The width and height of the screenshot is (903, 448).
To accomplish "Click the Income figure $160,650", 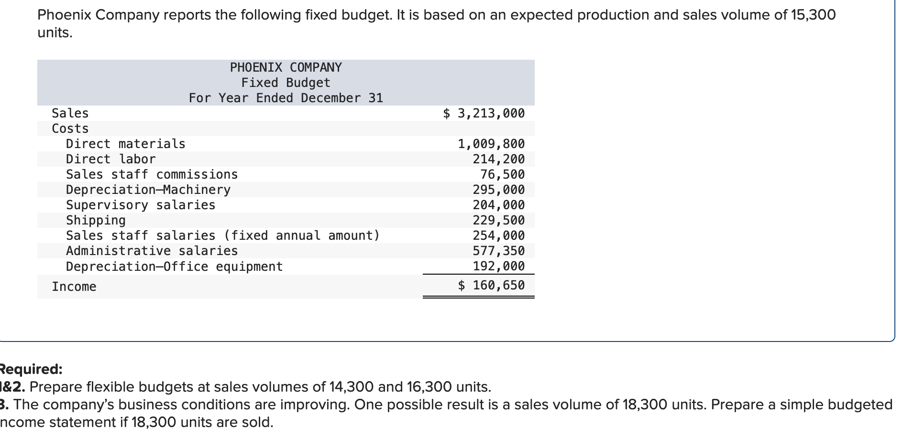I will (x=491, y=285).
